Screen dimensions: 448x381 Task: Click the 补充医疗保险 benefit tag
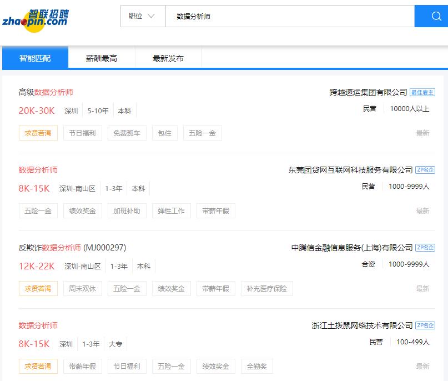[x=266, y=289]
